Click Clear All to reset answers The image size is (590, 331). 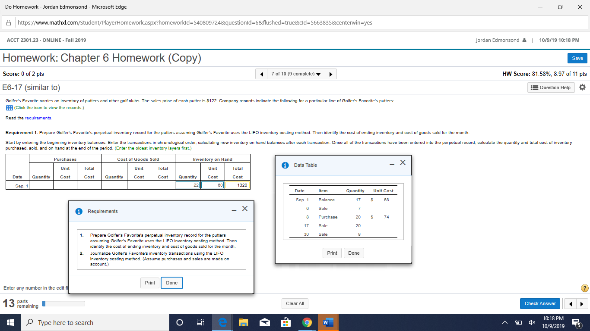click(x=295, y=303)
